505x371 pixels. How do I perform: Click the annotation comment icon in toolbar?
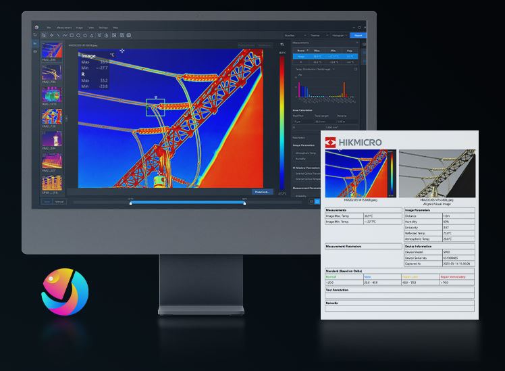click(x=129, y=35)
